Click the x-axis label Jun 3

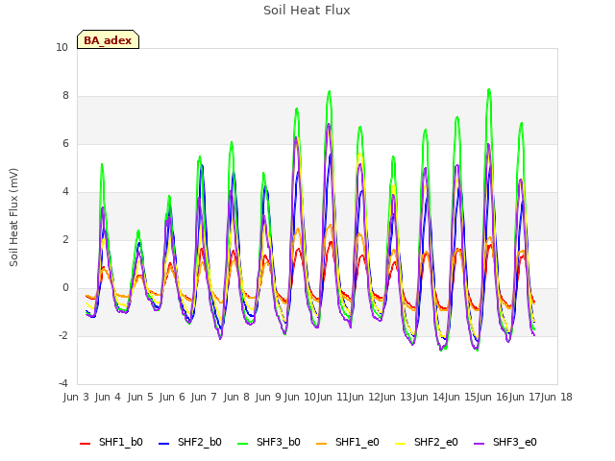pos(76,397)
